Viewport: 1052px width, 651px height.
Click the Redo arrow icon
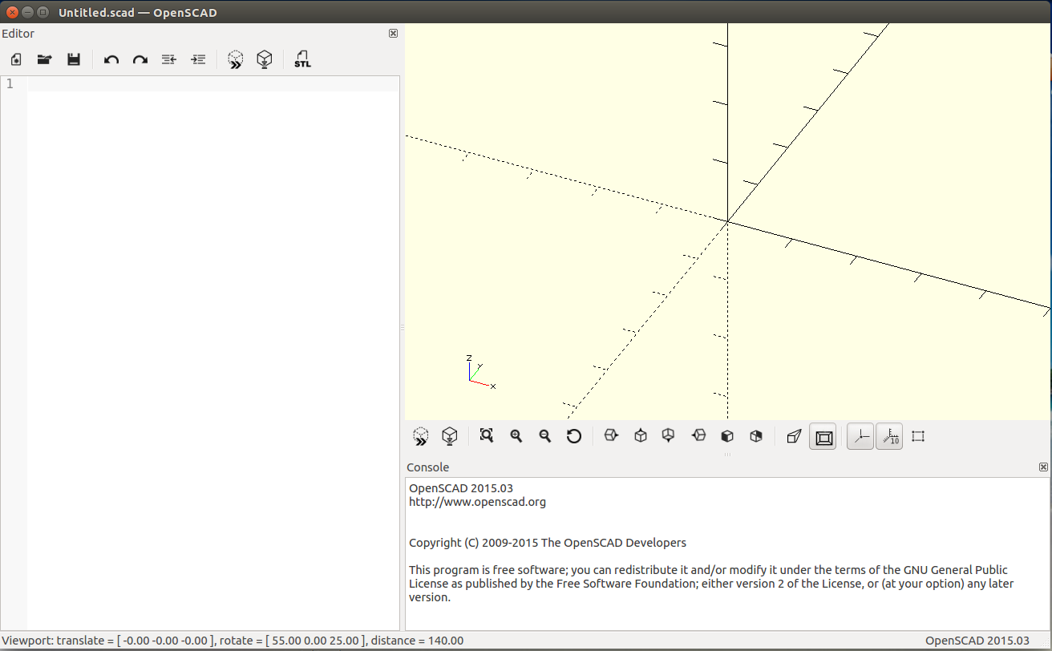click(140, 59)
